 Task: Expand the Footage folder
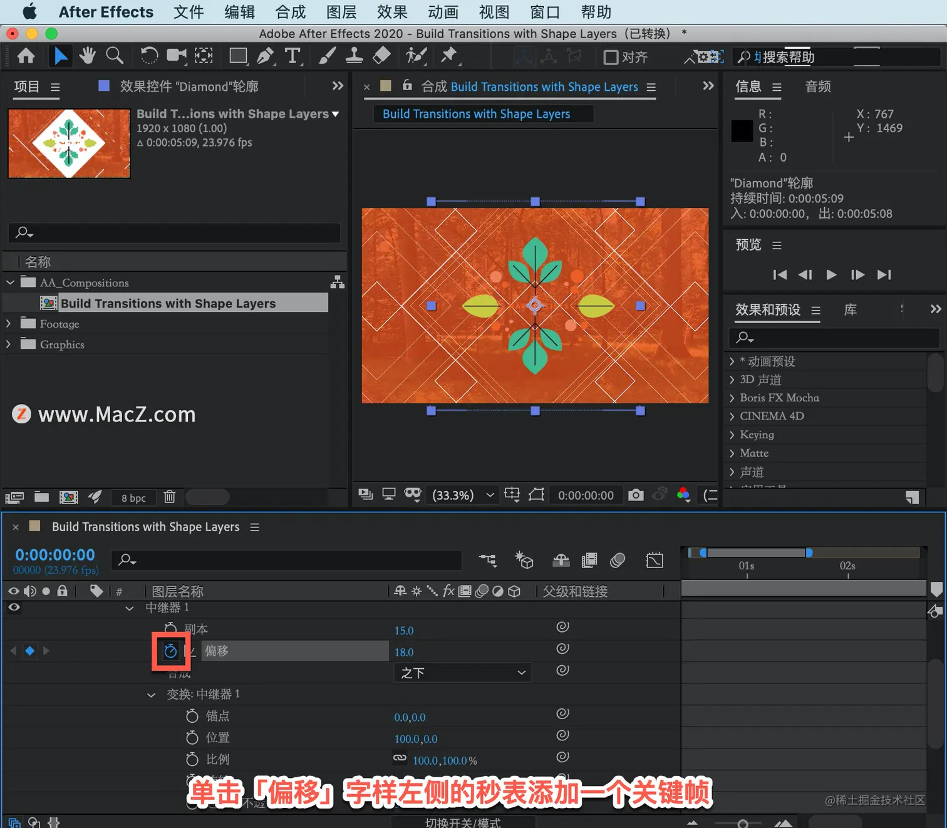pos(8,324)
